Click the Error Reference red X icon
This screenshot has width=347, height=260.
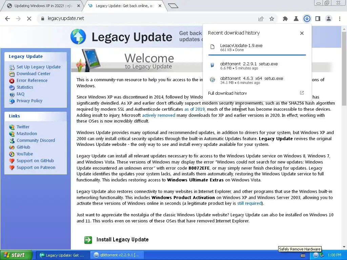(12, 81)
